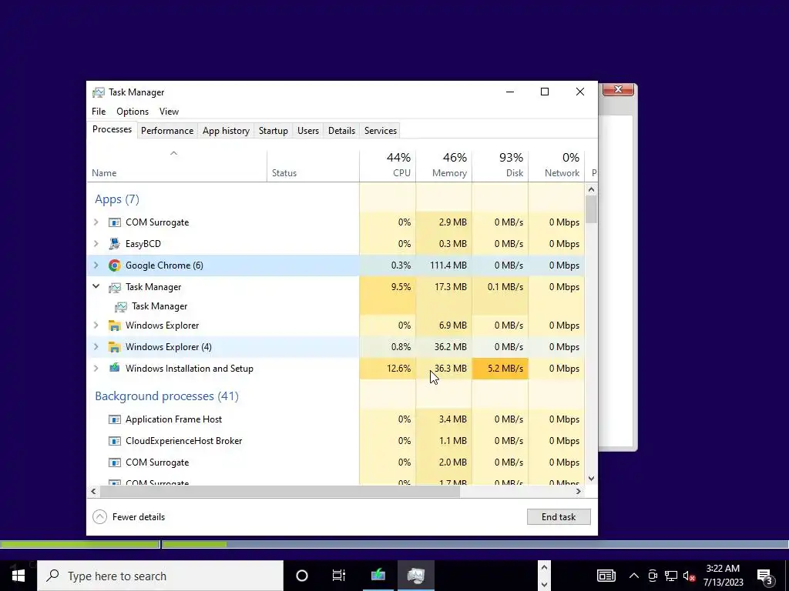
Task: Open Cortana circle on taskbar
Action: tap(302, 576)
